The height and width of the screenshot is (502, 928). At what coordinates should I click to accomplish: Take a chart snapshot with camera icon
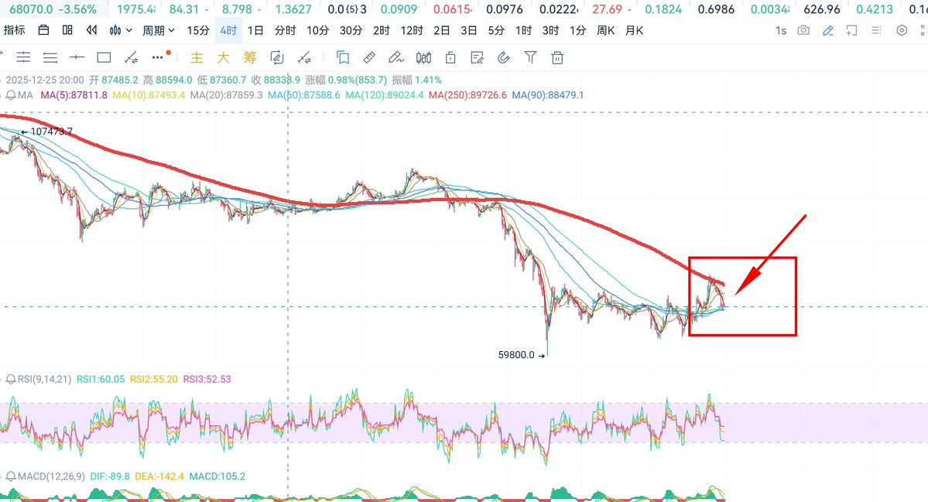(803, 30)
